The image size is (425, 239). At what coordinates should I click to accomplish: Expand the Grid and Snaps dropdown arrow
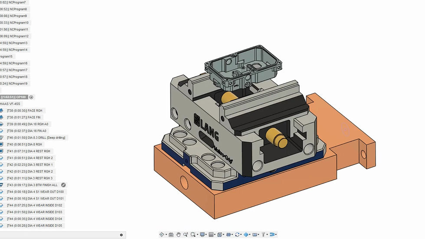[x=215, y=235]
